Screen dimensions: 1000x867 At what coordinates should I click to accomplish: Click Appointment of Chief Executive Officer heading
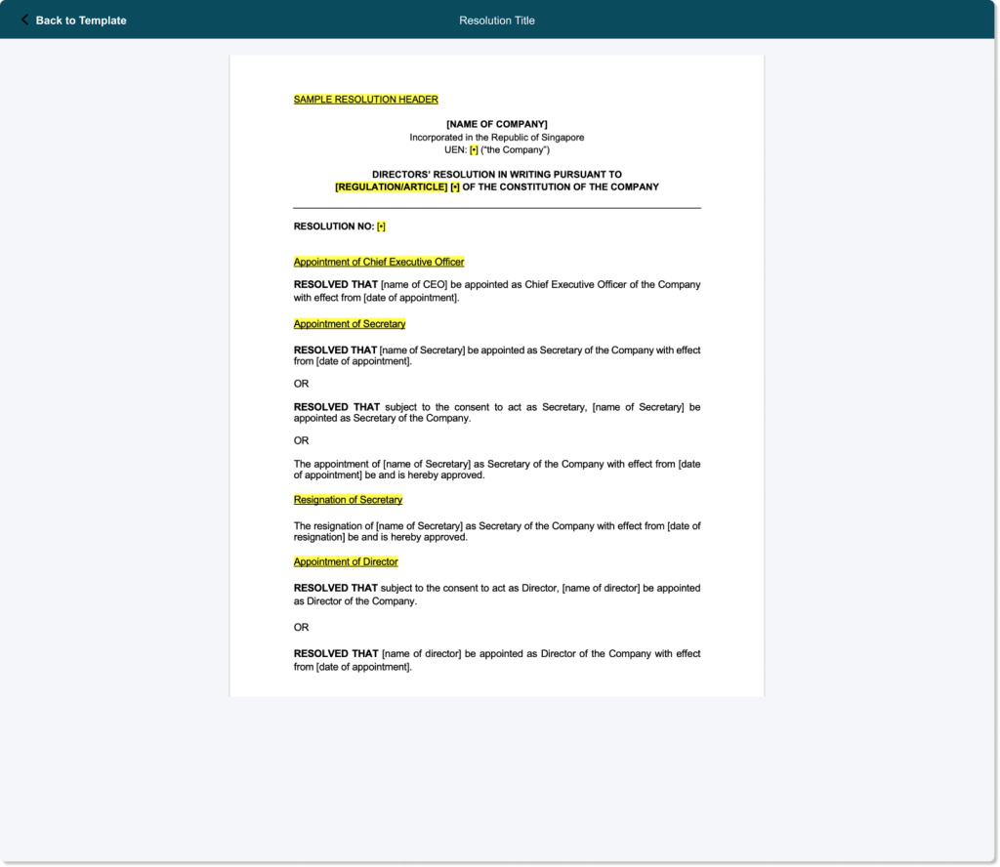click(379, 262)
